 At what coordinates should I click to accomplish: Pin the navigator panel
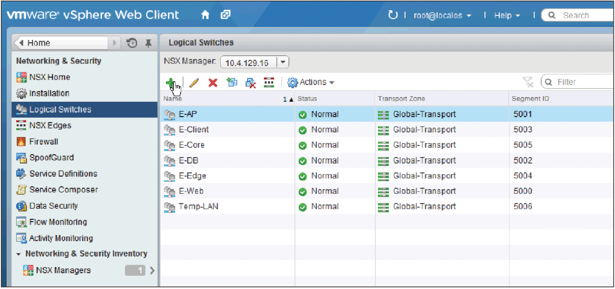coord(148,43)
